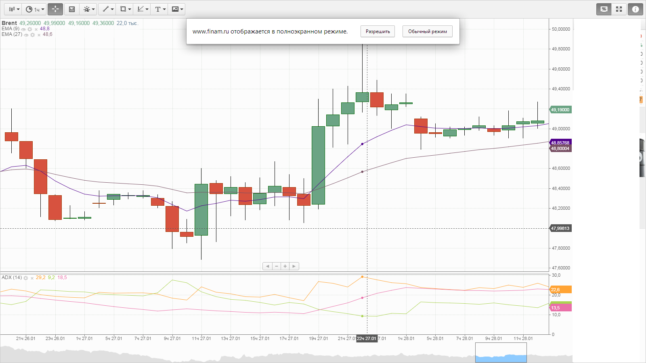
Task: Open the line drawing tools dropdown
Action: pyautogui.click(x=108, y=9)
